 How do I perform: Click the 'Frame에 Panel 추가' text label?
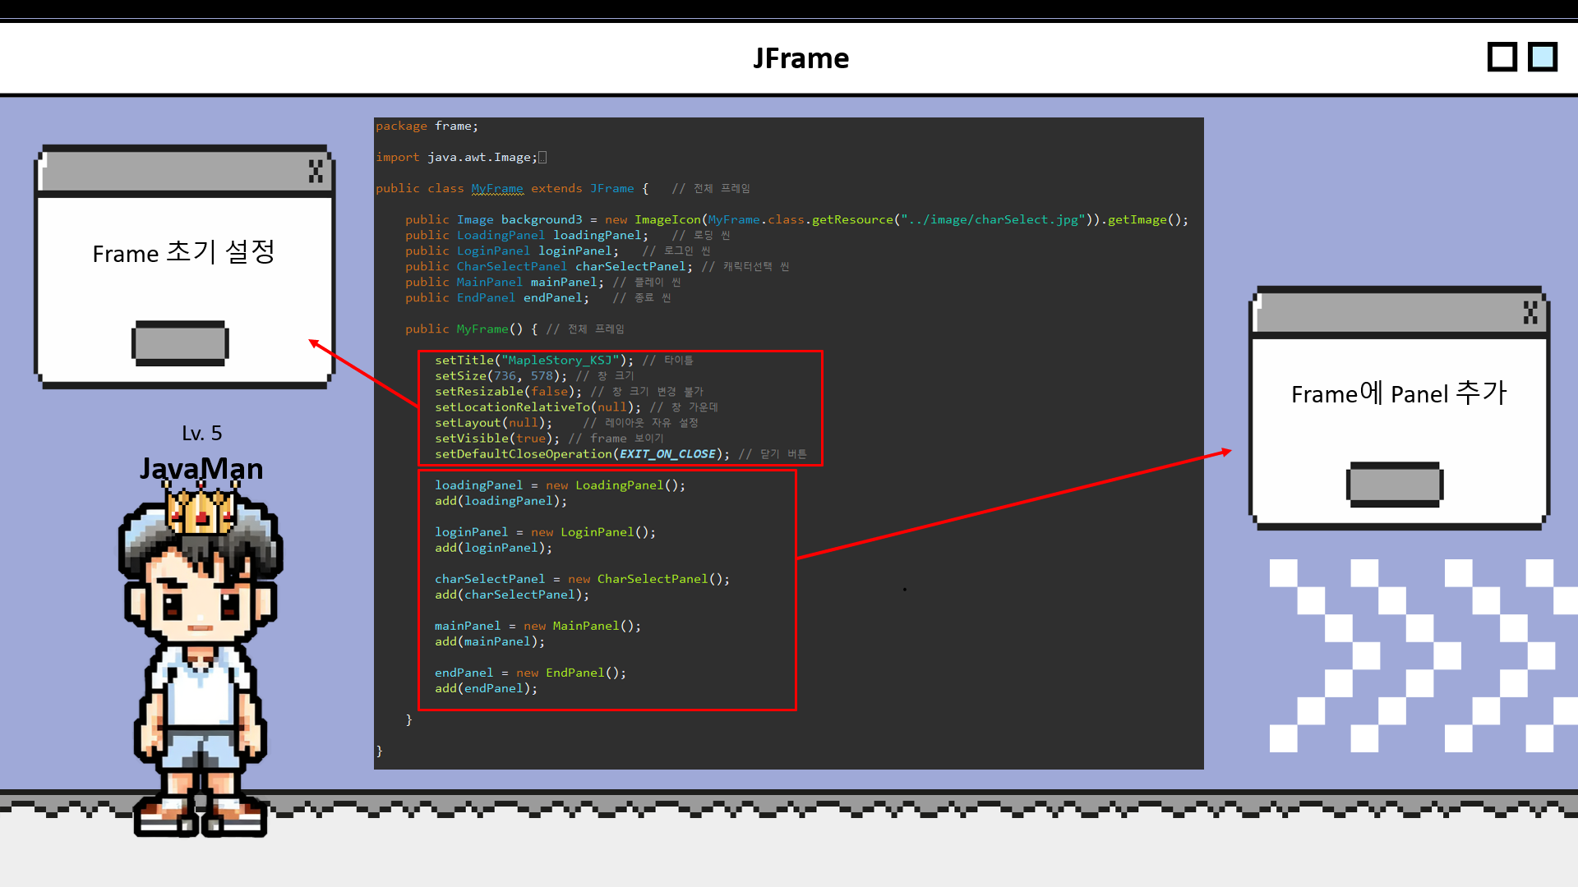point(1398,393)
